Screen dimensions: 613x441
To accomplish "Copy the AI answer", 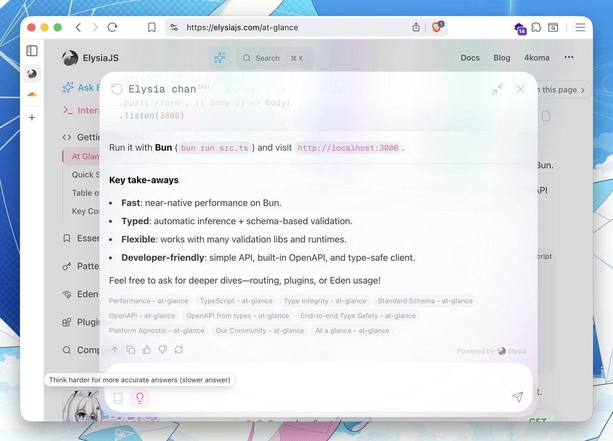I will pyautogui.click(x=131, y=350).
